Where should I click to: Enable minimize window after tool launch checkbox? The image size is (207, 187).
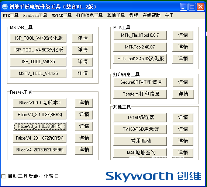[x=3, y=176]
